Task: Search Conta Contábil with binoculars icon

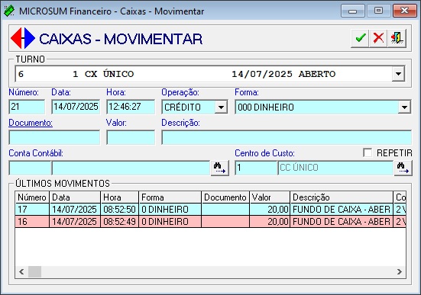Action: [x=219, y=168]
